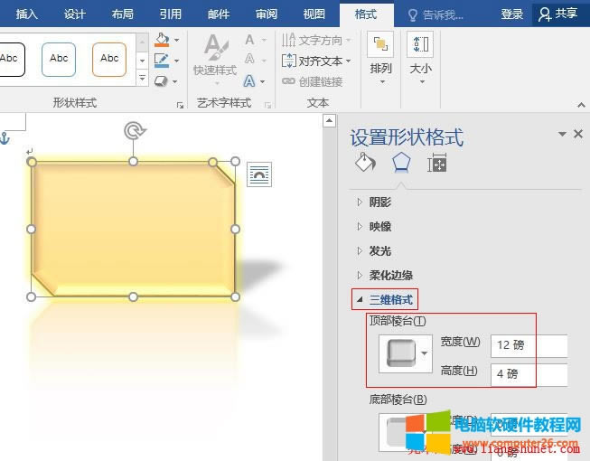
Task: Open the Layout & Properties pane icon
Action: tap(437, 164)
